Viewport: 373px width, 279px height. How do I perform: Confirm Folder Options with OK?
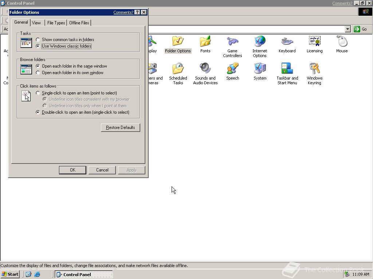[72, 170]
